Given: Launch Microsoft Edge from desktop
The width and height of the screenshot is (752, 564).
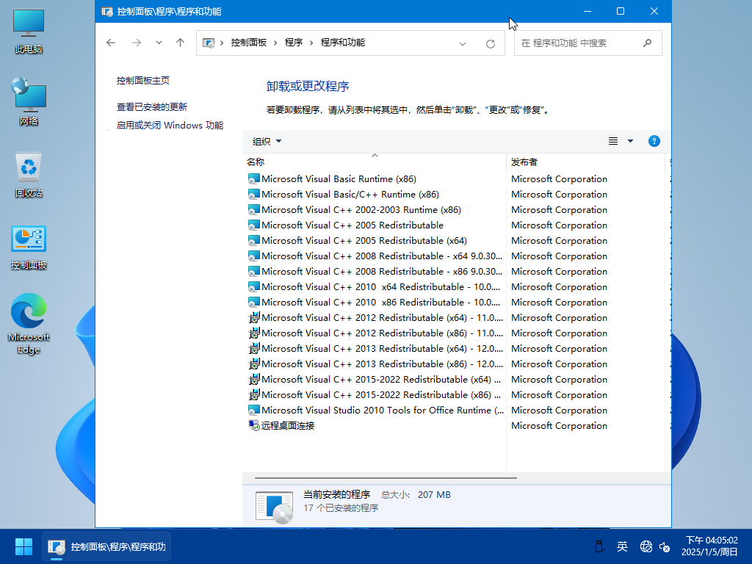Looking at the screenshot, I should click(x=29, y=323).
